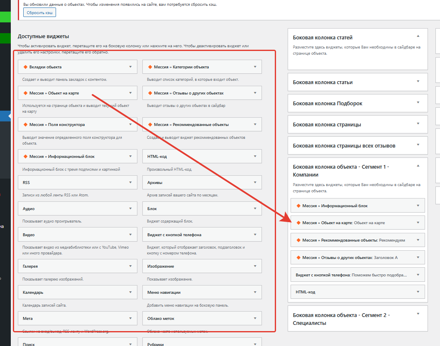Viewport: 440px width, 346px height.
Task: Open dropdown arrow on the Архивы widget
Action: (x=255, y=182)
